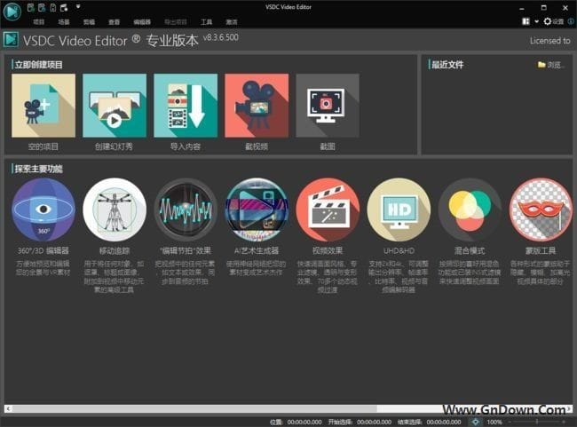The image size is (577, 427).
Task: Click the 100% zoom percentage
Action: click(494, 422)
